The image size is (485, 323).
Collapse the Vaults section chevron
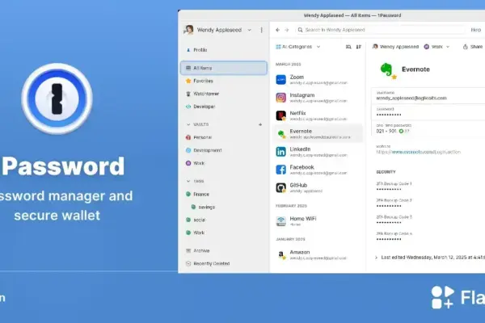[188, 124]
